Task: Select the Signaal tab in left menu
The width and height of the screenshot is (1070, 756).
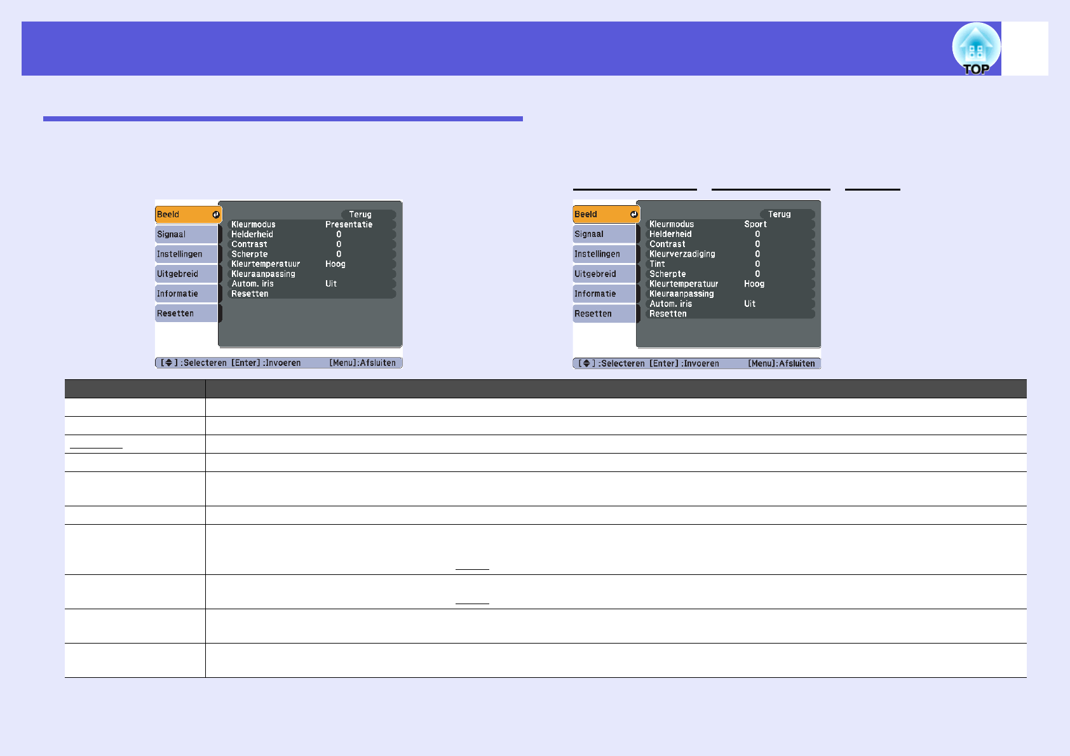Action: pyautogui.click(x=186, y=234)
